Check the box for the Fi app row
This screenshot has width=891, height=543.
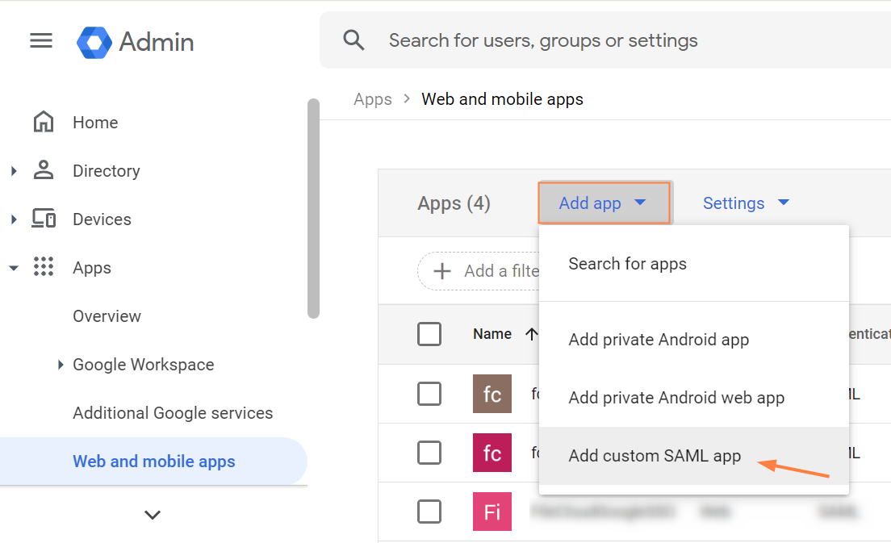[x=429, y=512]
